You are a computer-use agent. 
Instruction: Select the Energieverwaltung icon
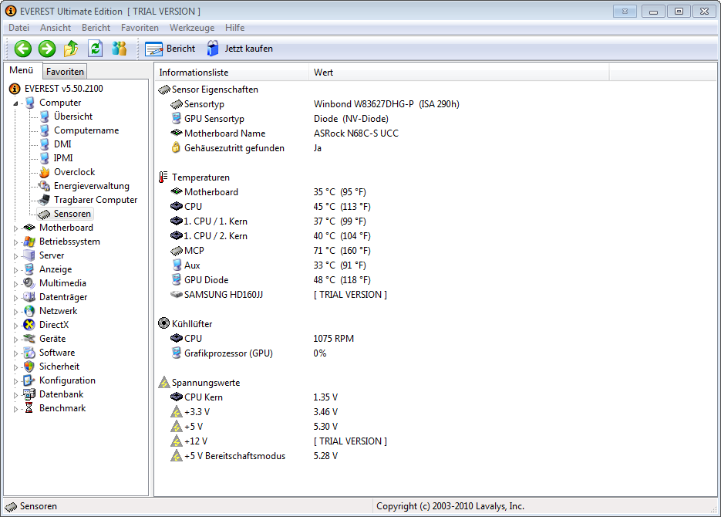click(x=44, y=186)
